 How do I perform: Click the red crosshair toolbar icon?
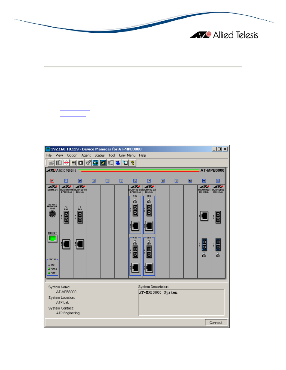tap(66, 163)
